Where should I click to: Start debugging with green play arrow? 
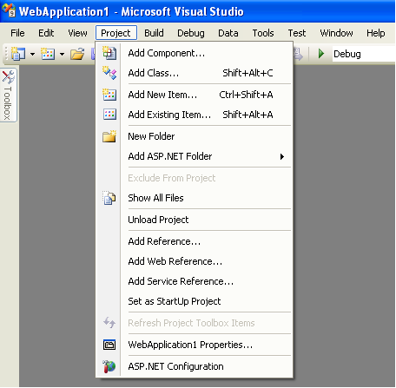pos(320,54)
